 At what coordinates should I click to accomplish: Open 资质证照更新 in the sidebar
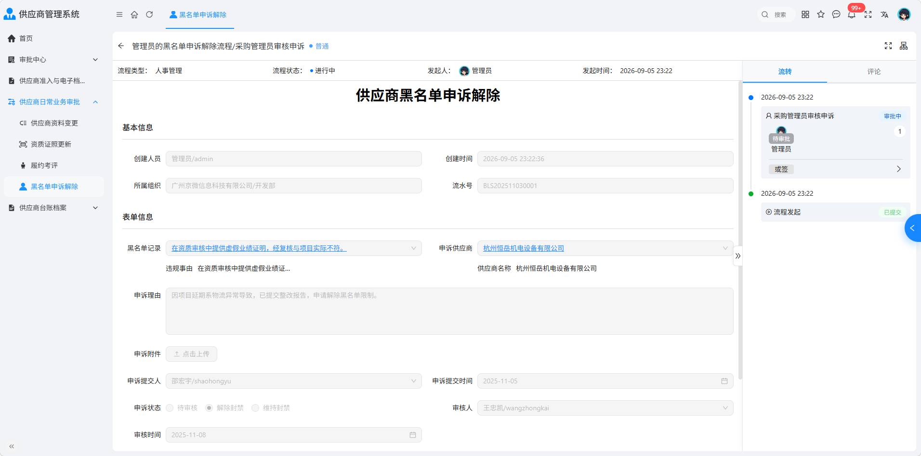point(53,144)
